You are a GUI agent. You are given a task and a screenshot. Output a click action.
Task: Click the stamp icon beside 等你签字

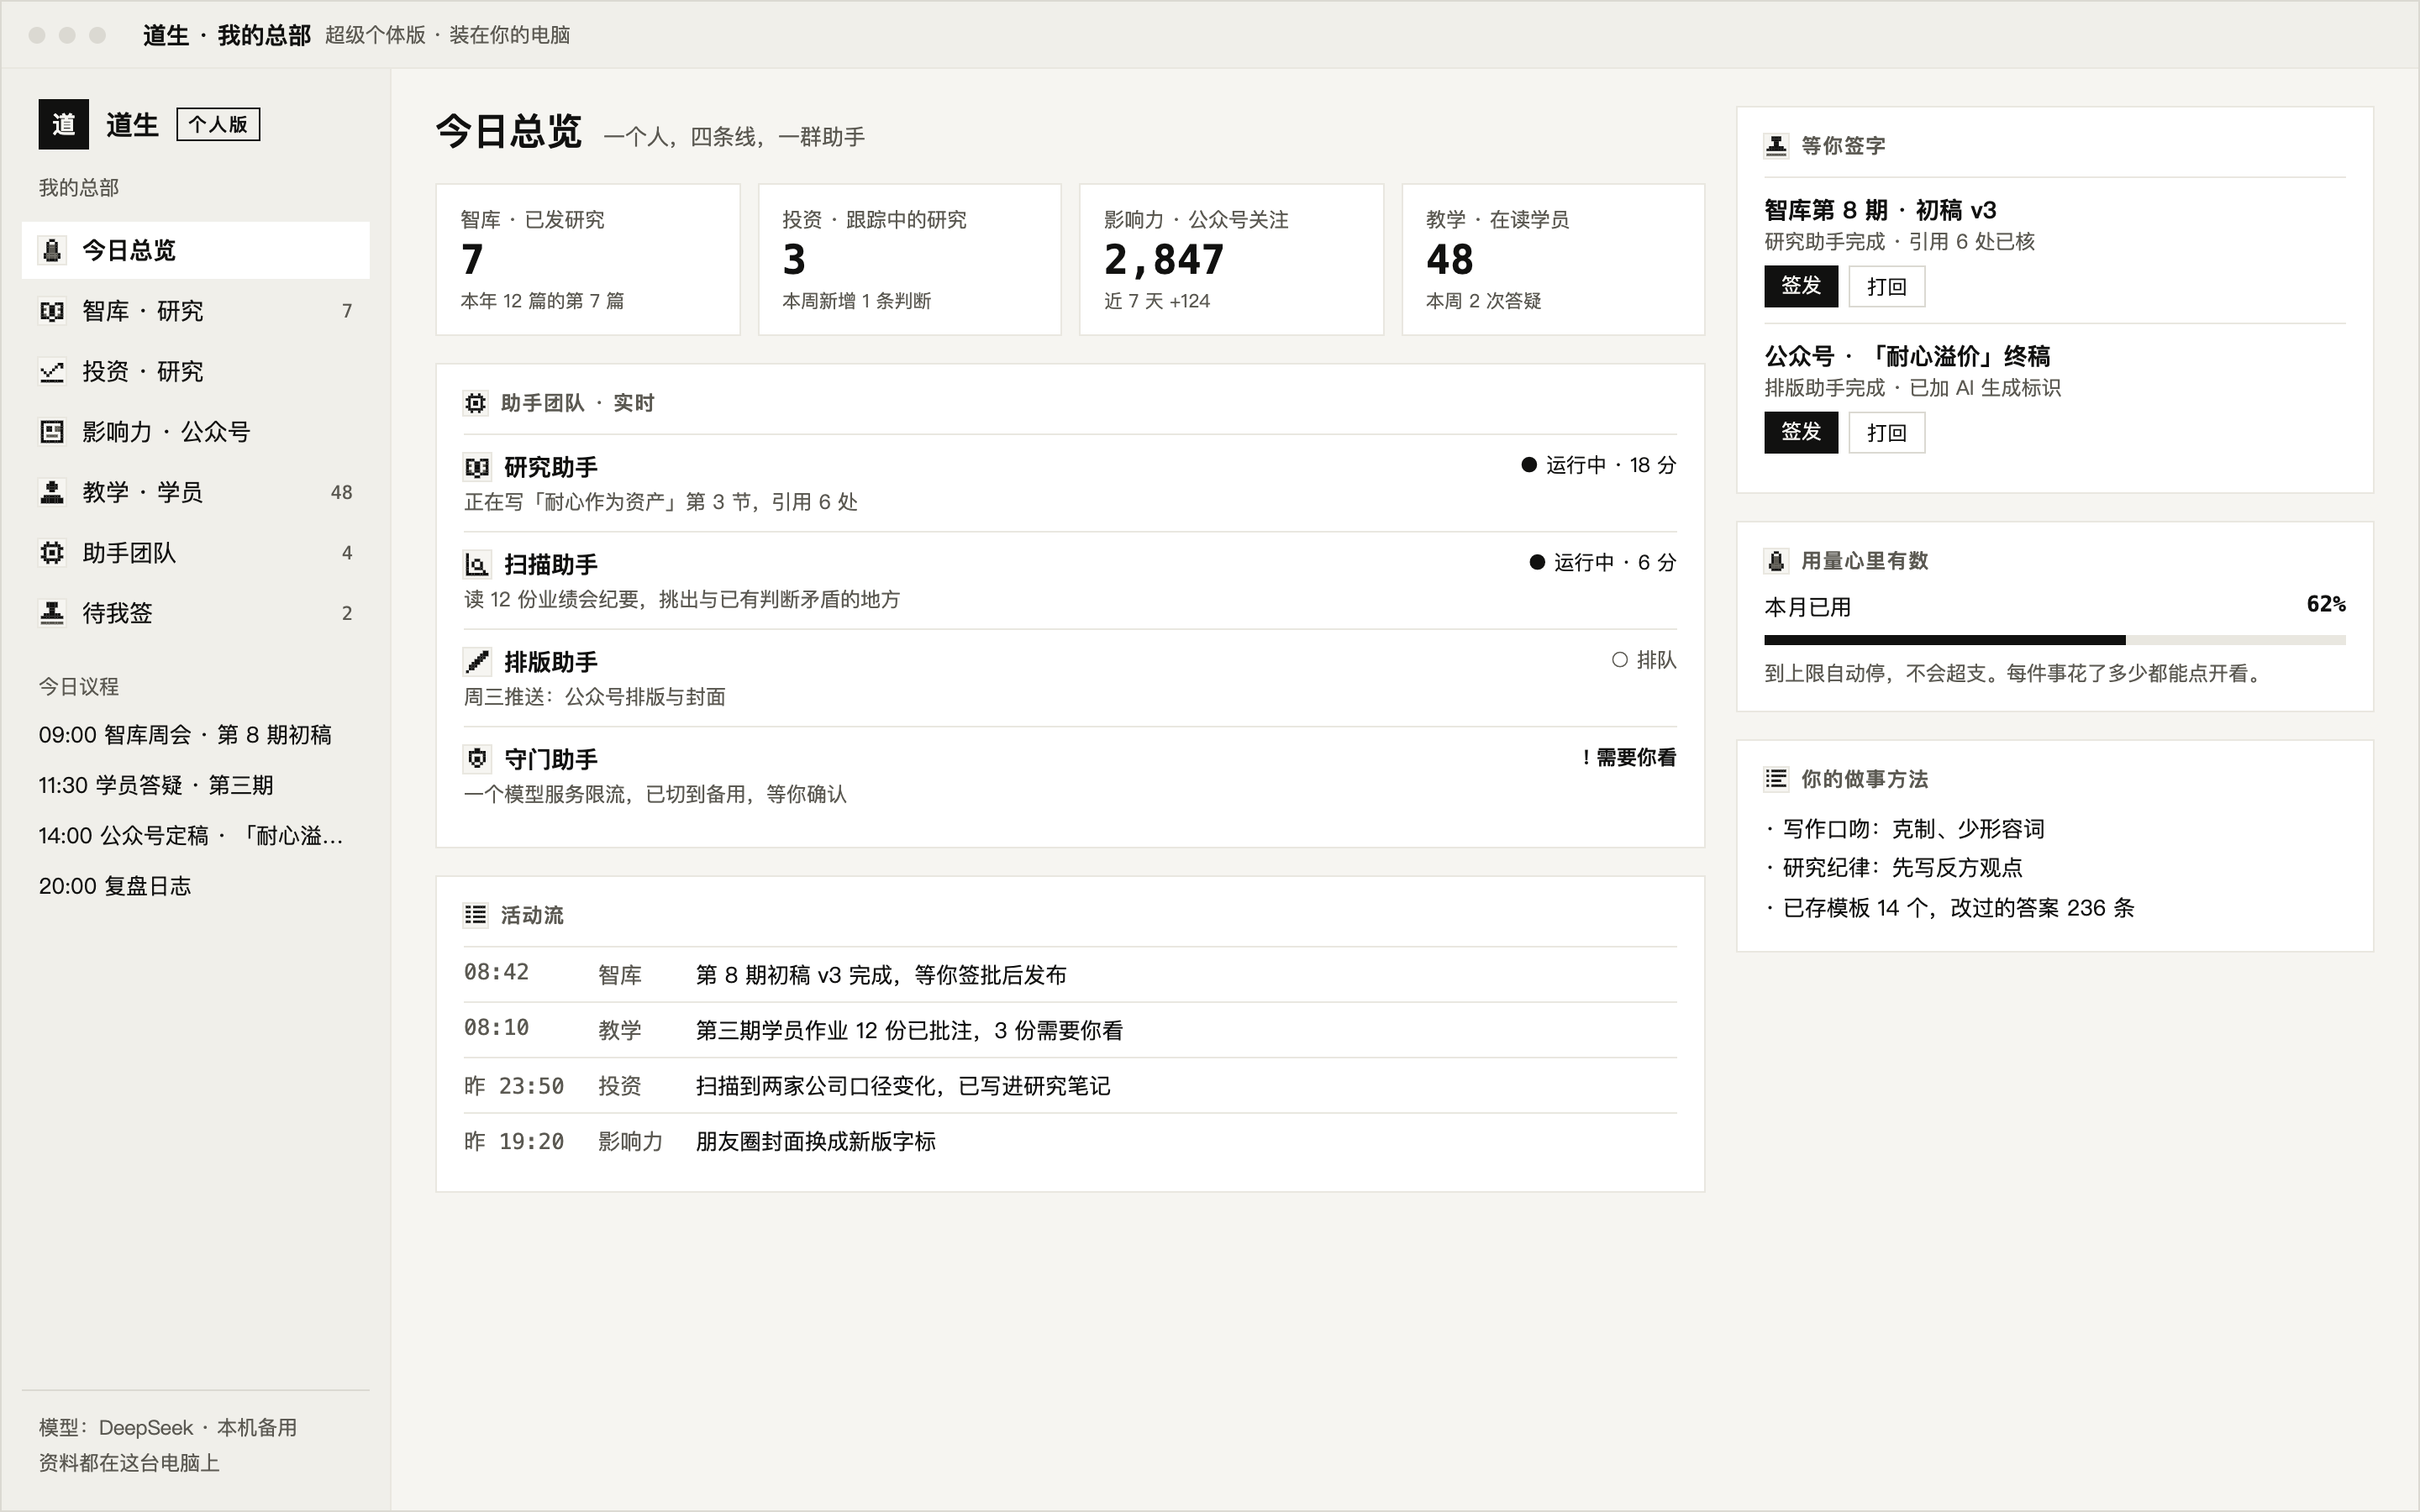[x=1776, y=146]
